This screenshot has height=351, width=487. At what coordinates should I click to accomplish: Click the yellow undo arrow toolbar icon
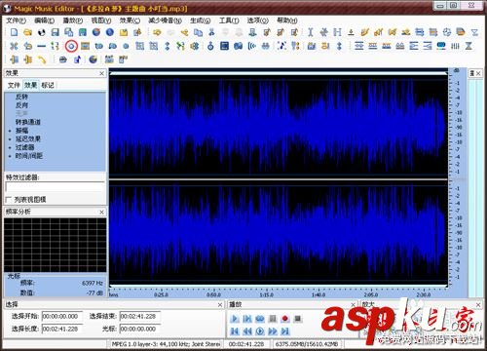157,32
